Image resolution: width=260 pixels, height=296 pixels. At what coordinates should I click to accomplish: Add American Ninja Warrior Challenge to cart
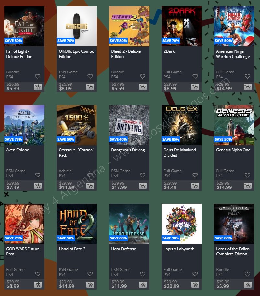248,87
